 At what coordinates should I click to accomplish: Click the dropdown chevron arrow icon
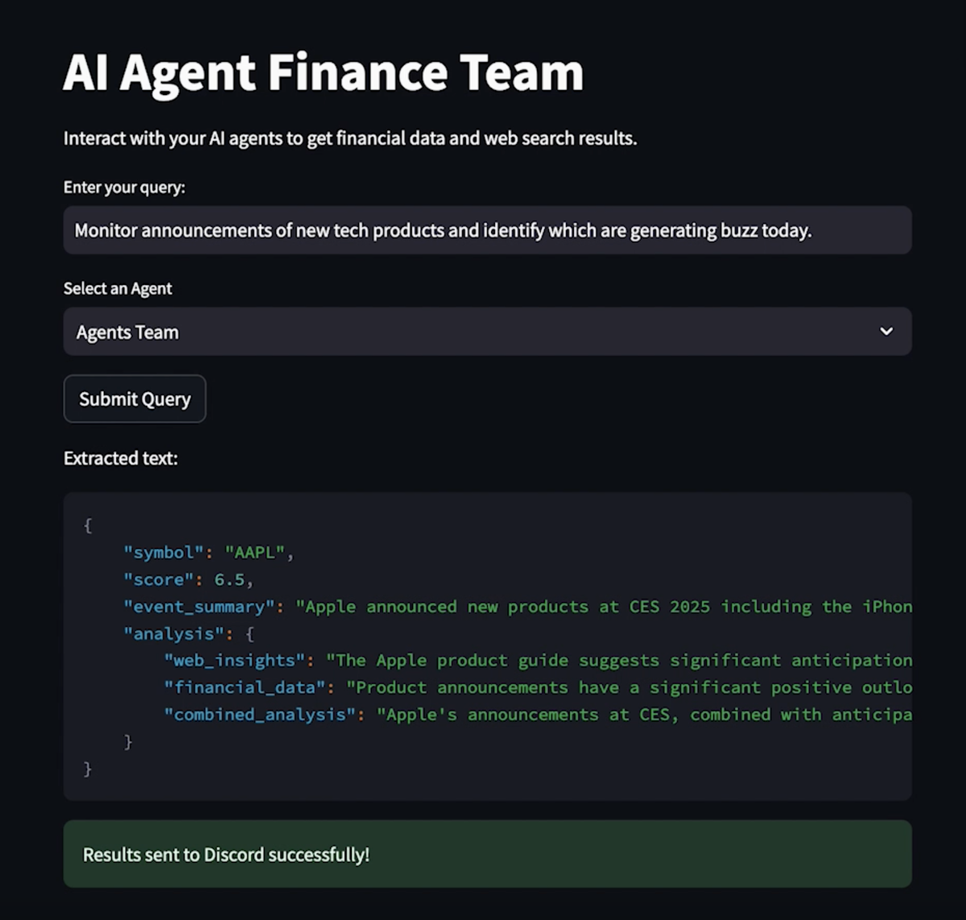tap(886, 332)
